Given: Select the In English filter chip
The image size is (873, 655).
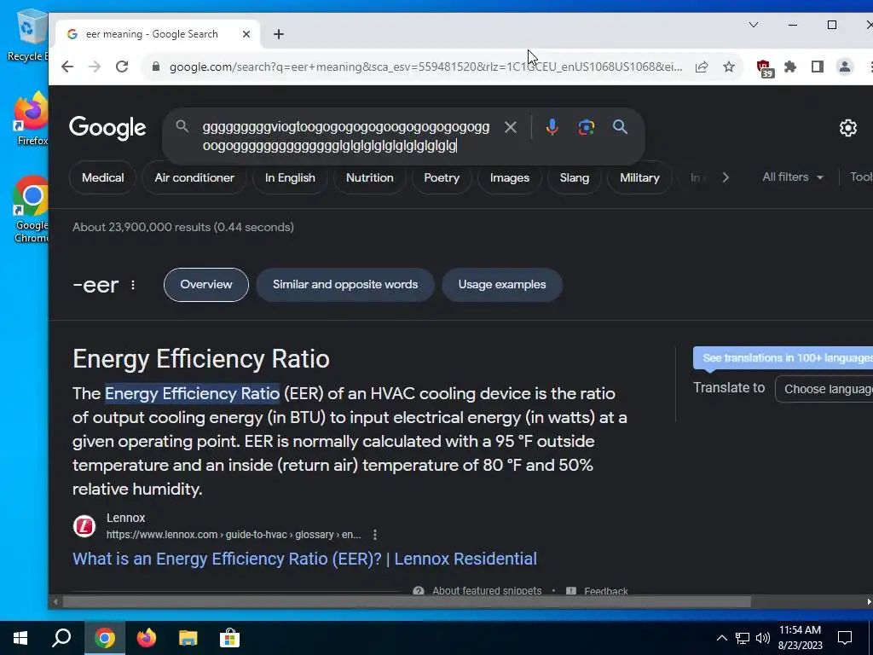Looking at the screenshot, I should coord(290,177).
